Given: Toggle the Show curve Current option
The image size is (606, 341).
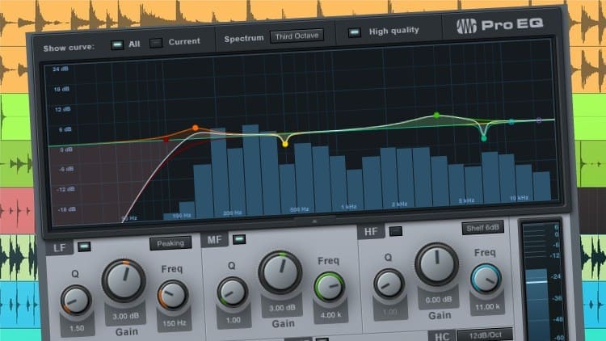Looking at the screenshot, I should [x=157, y=42].
